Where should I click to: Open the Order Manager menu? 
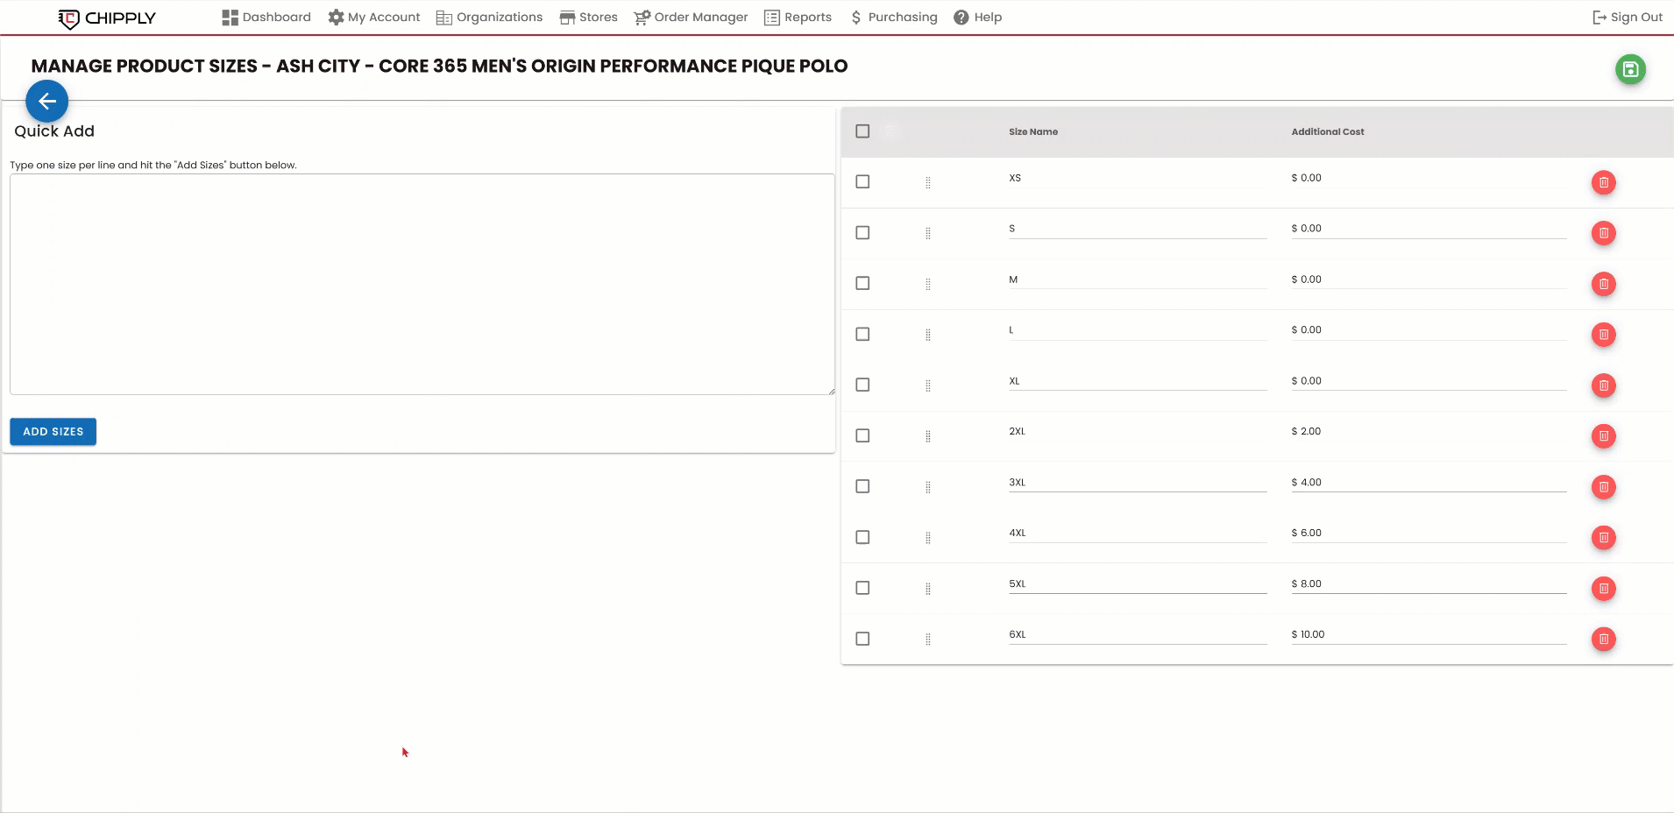click(x=691, y=18)
